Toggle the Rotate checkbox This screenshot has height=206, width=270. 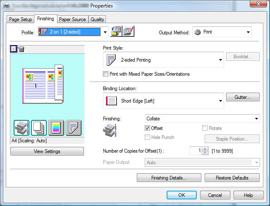click(205, 128)
